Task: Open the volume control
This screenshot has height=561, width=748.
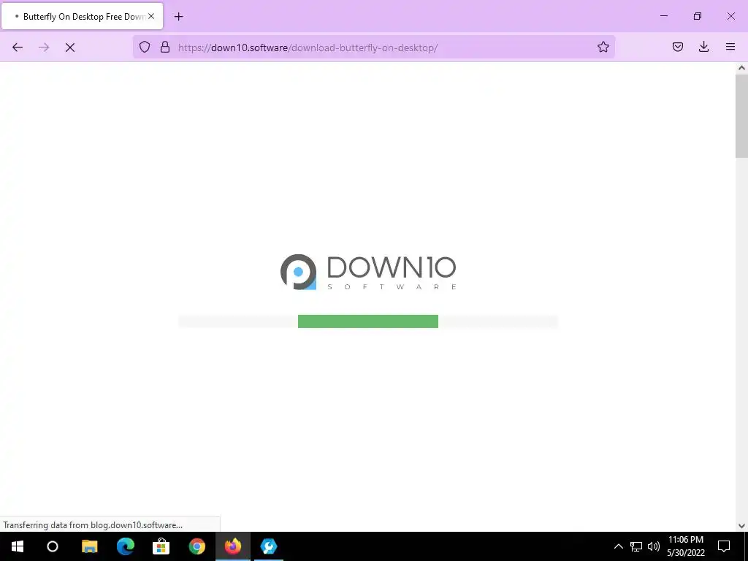Action: (x=654, y=546)
